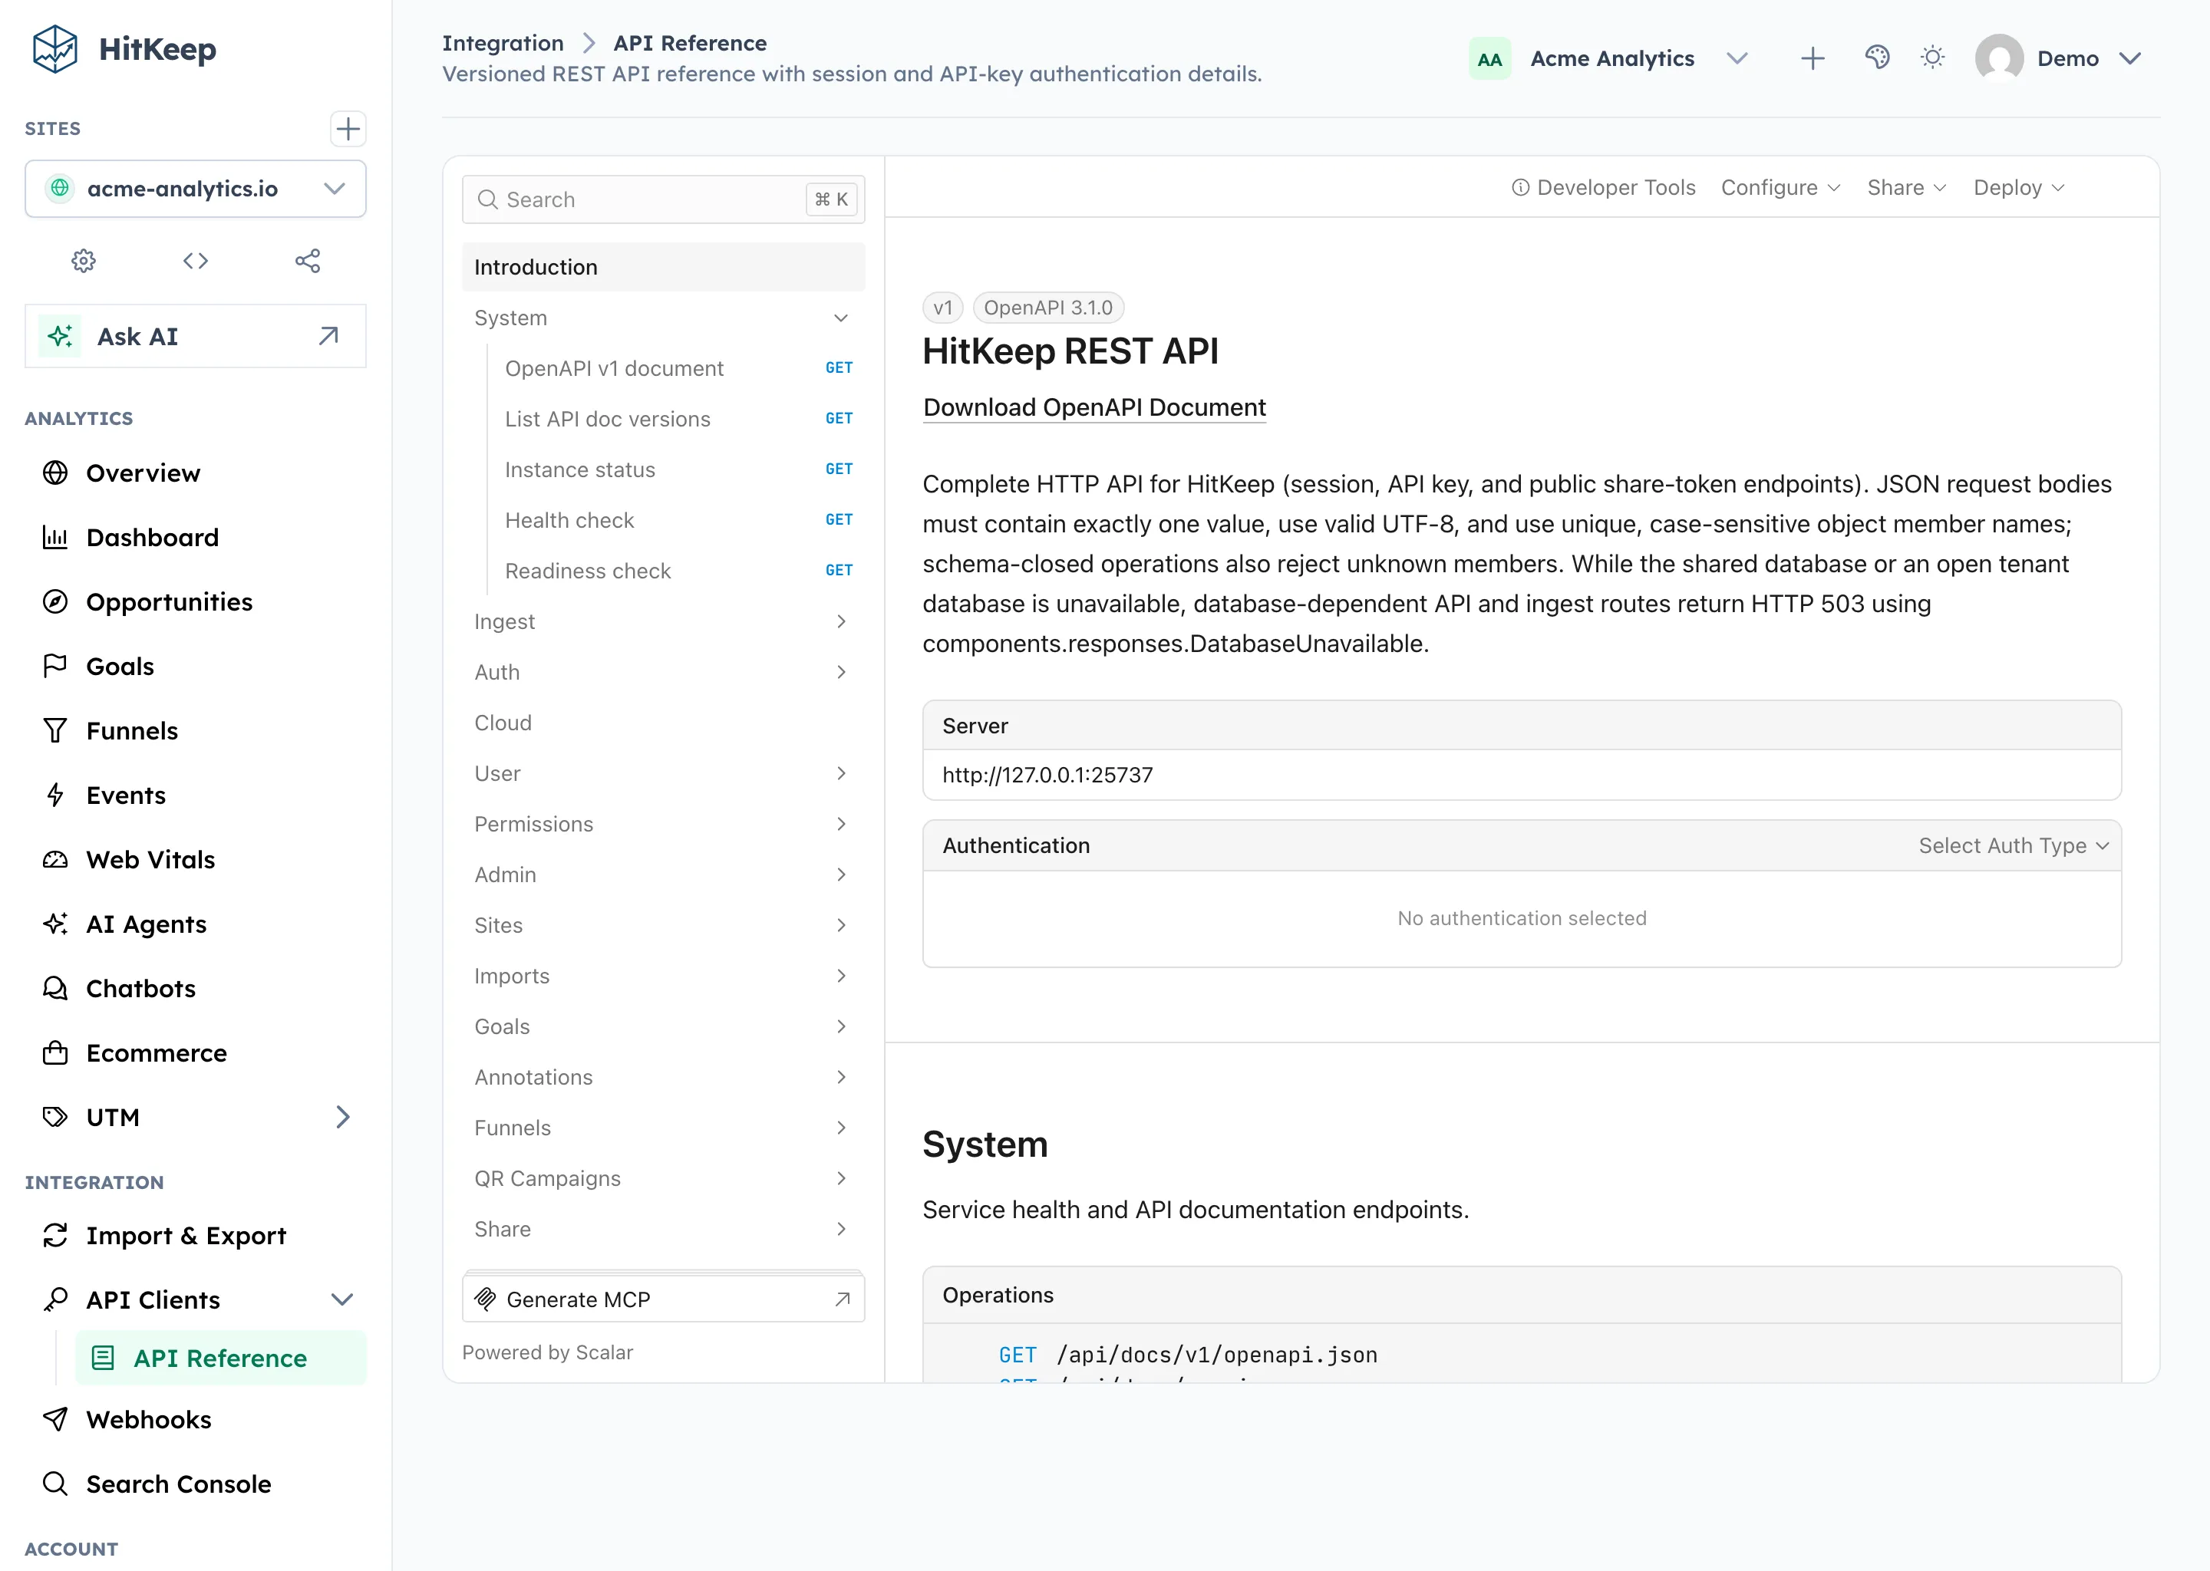2210x1571 pixels.
Task: Expand the Auth section
Action: click(664, 672)
